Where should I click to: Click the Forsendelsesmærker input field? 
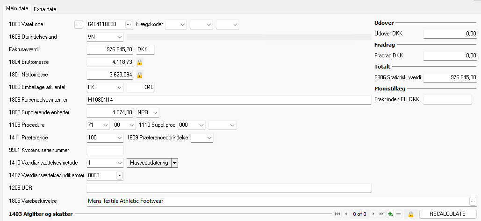[x=229, y=100]
